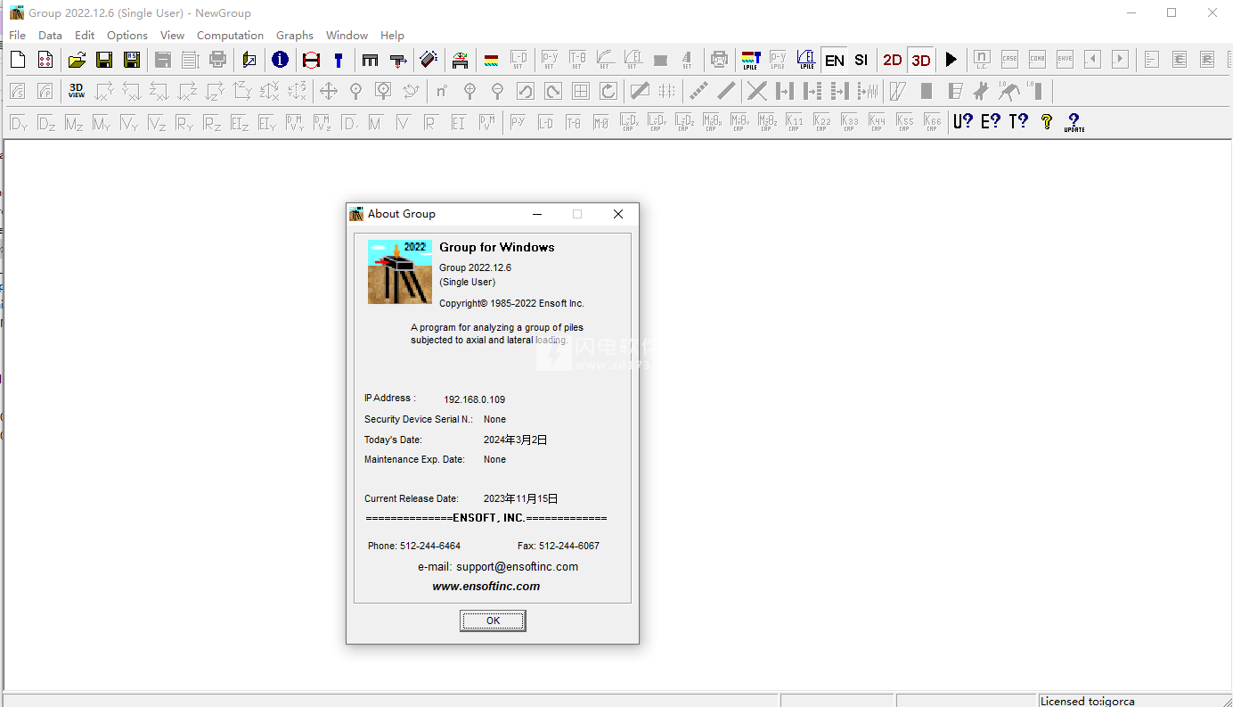
Task: Click the fax number 512-244-6067
Action: pos(569,546)
